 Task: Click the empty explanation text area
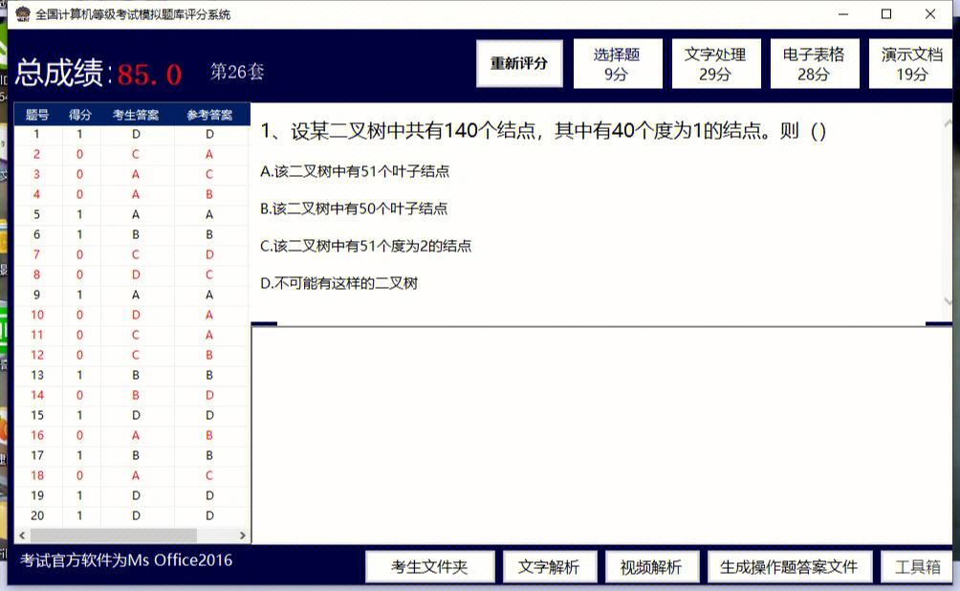(x=601, y=435)
